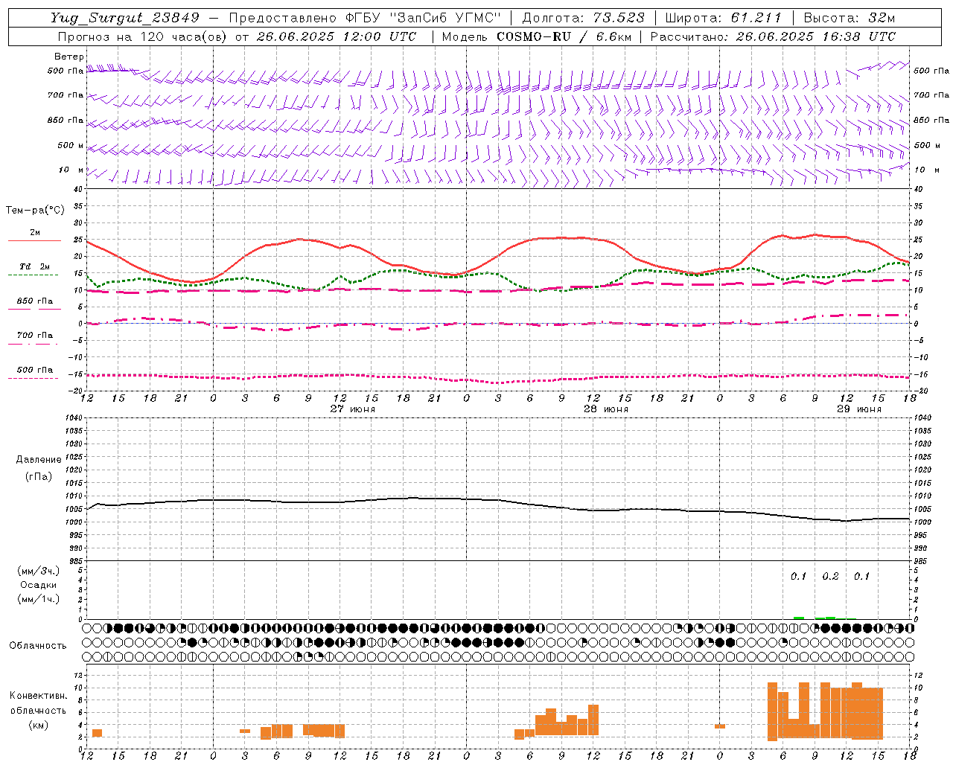Click the Облачность row label
953x762 pixels.
[x=38, y=645]
